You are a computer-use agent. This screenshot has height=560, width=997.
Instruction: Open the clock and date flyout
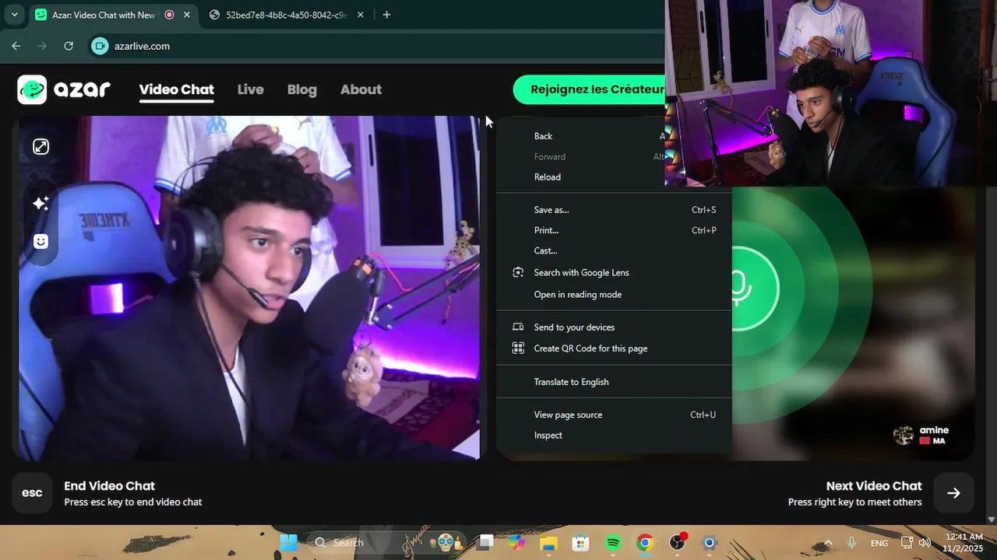[964, 543]
